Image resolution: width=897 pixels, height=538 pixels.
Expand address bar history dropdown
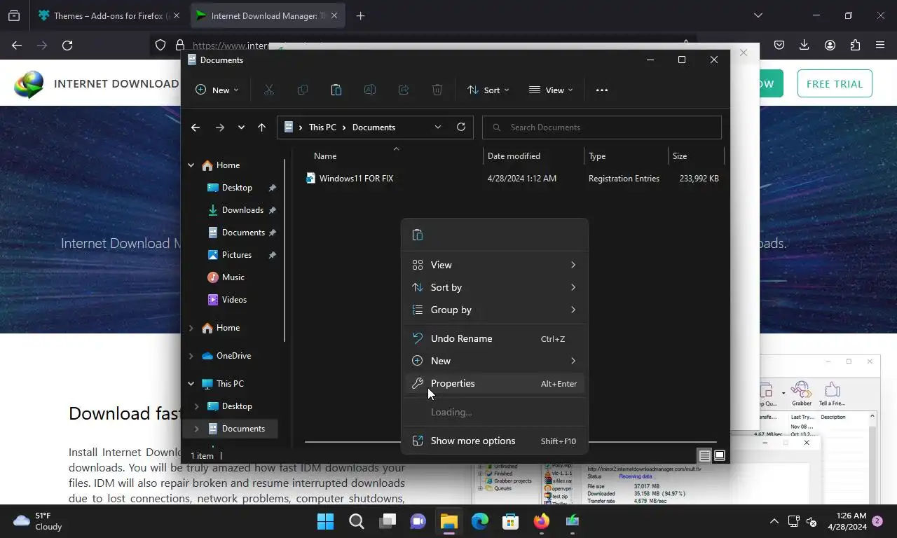[438, 127]
